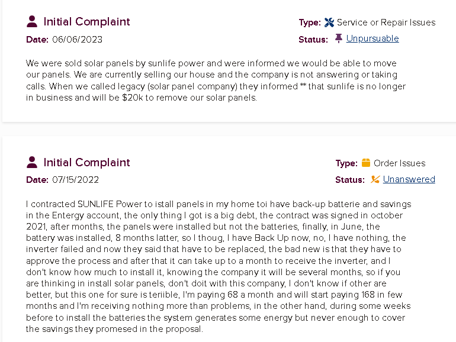Click the SUNLIFE Power battery complaint paragraph
The height and width of the screenshot is (342, 456).
[x=219, y=266]
